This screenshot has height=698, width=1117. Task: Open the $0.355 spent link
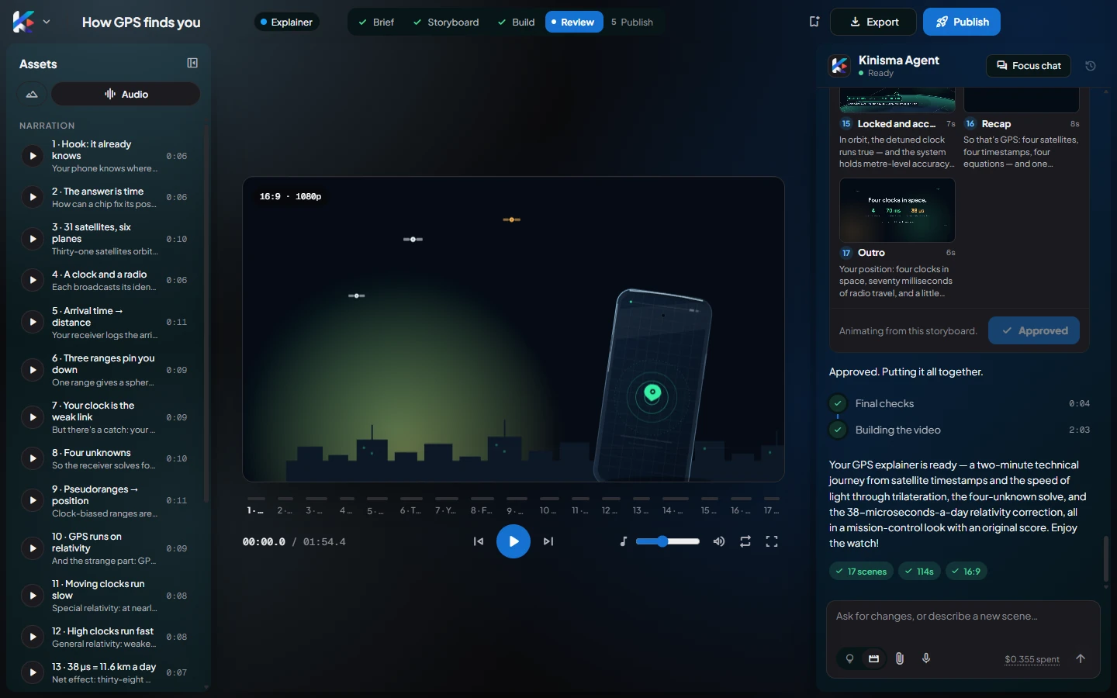[1032, 659]
